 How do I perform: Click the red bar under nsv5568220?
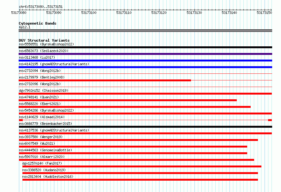click(x=135, y=107)
